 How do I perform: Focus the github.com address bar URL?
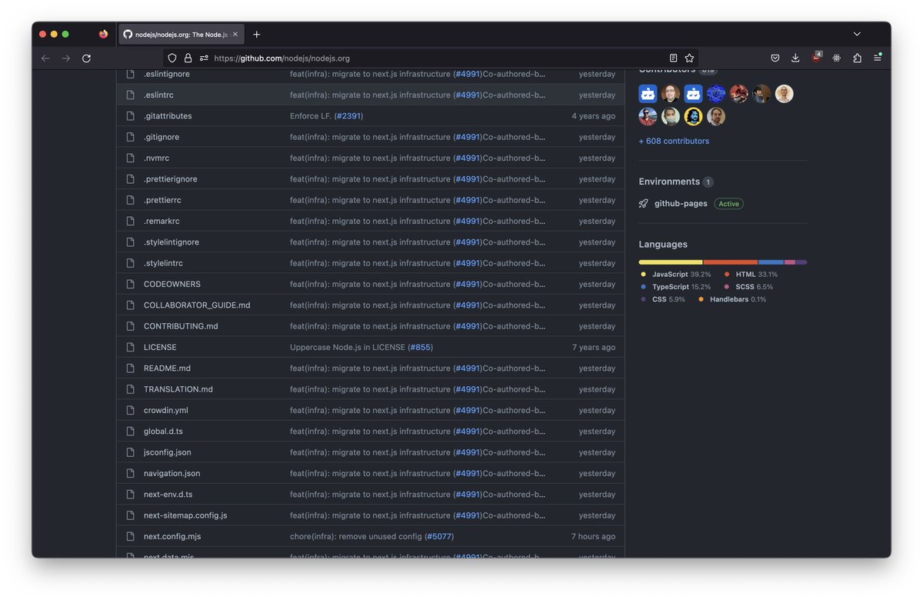coord(431,58)
